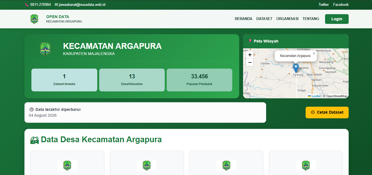372x175 pixels.
Task: Click the Kecamatan Argapura popup label
Action: (295, 56)
